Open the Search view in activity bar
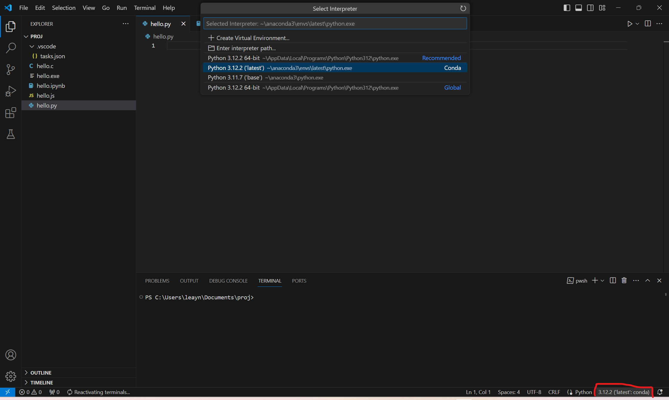This screenshot has width=669, height=400. (x=11, y=48)
